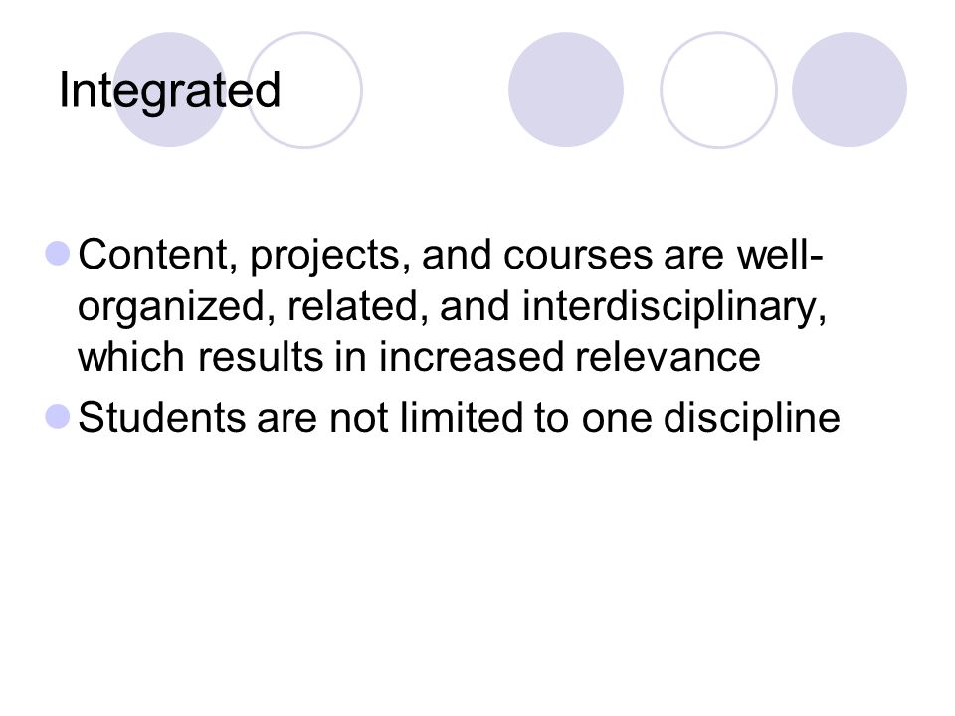Click the word "which" starting the third line
Image resolution: width=955 pixels, height=716 pixels.
[131, 356]
